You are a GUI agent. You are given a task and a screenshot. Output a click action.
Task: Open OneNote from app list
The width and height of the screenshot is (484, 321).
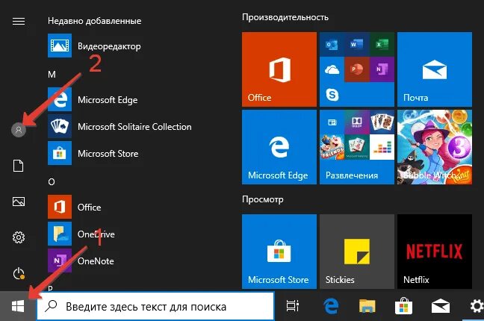pos(81,261)
